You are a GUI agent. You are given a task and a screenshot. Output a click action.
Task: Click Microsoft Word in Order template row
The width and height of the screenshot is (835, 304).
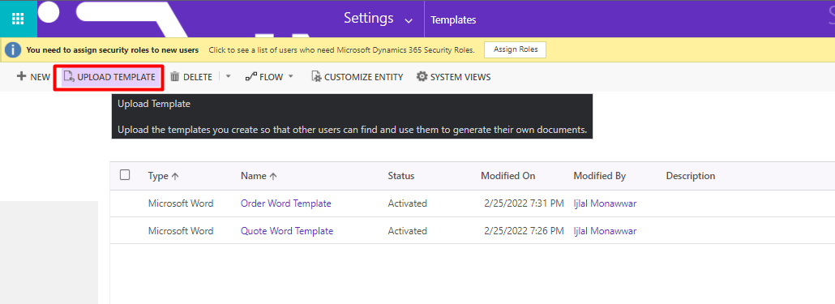pos(181,203)
